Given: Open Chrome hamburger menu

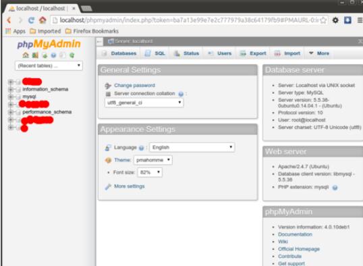Looking at the screenshot, I should pyautogui.click(x=360, y=20).
